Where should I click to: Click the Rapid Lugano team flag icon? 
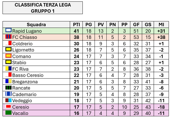(8, 30)
